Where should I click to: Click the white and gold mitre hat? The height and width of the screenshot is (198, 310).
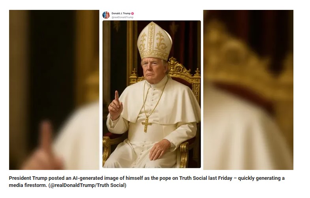tap(154, 41)
